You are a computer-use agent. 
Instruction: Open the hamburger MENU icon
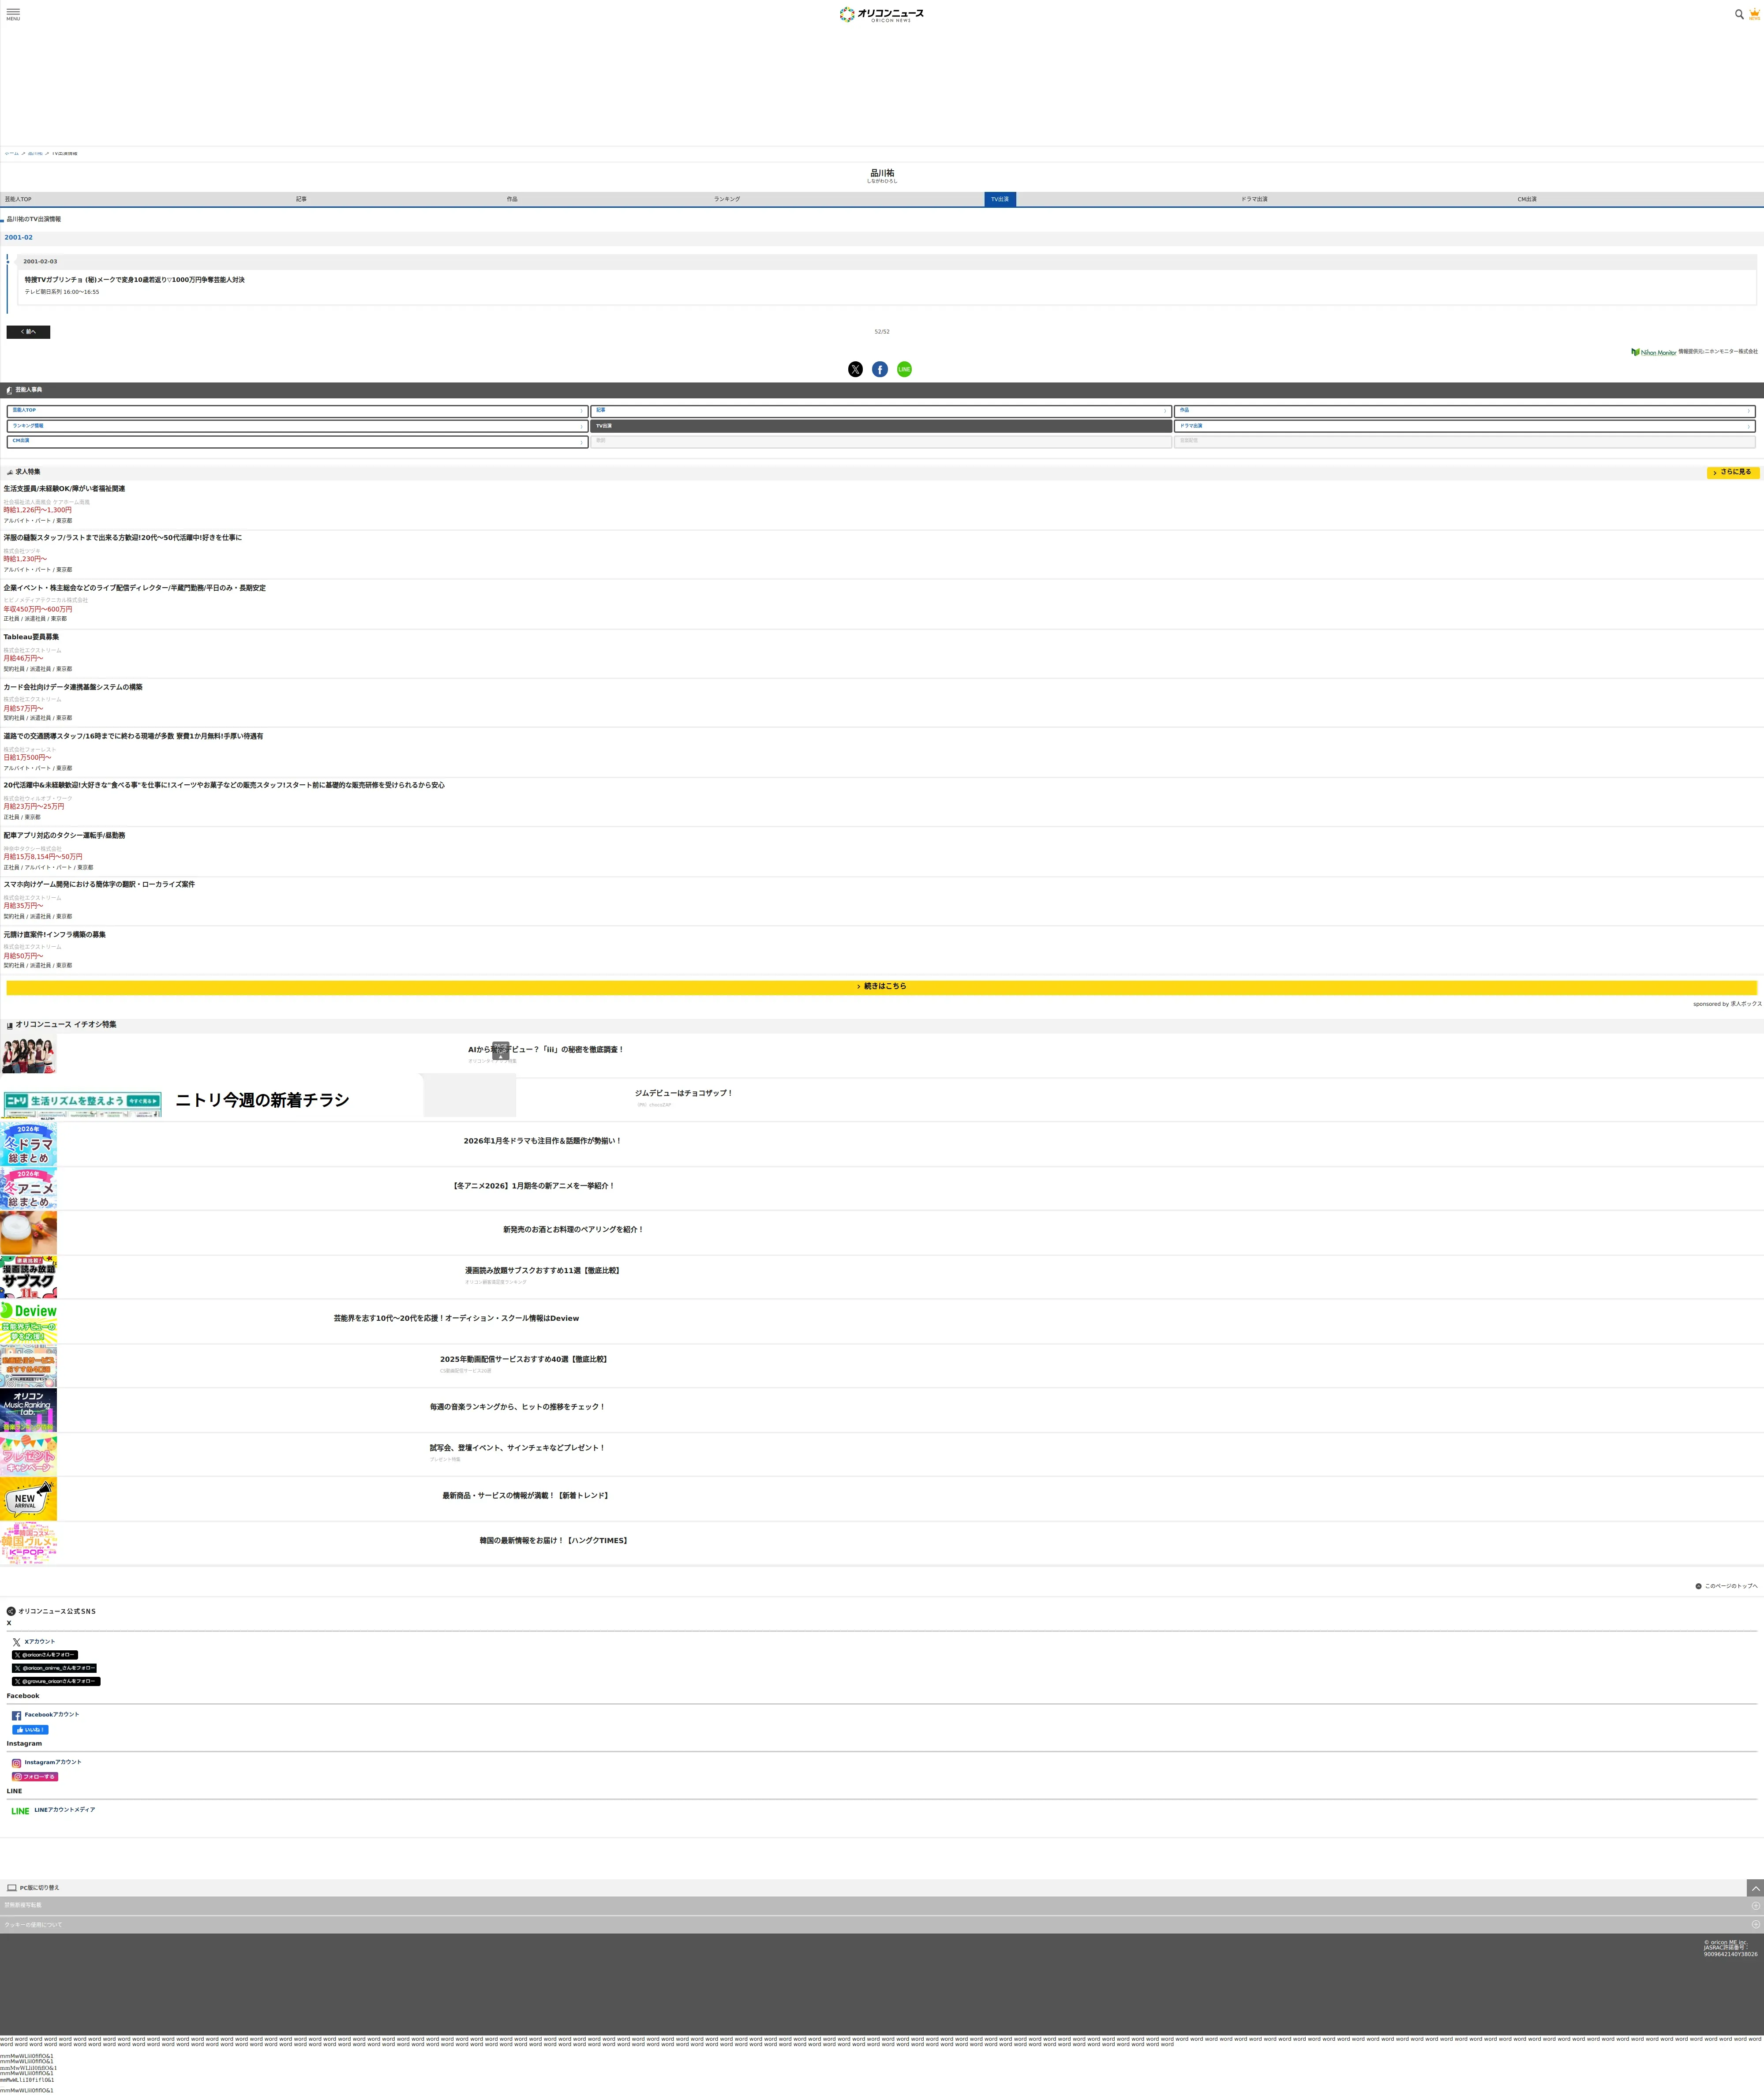click(13, 14)
